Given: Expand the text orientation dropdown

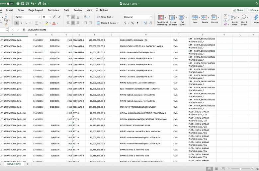Looking at the screenshot, I should 89,17.
